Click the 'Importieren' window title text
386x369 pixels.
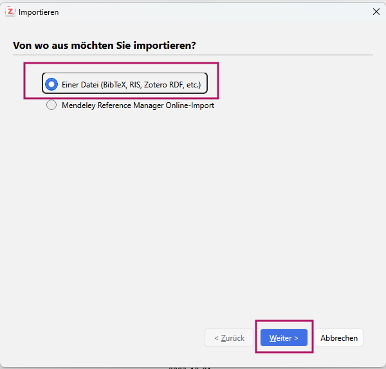tap(39, 12)
